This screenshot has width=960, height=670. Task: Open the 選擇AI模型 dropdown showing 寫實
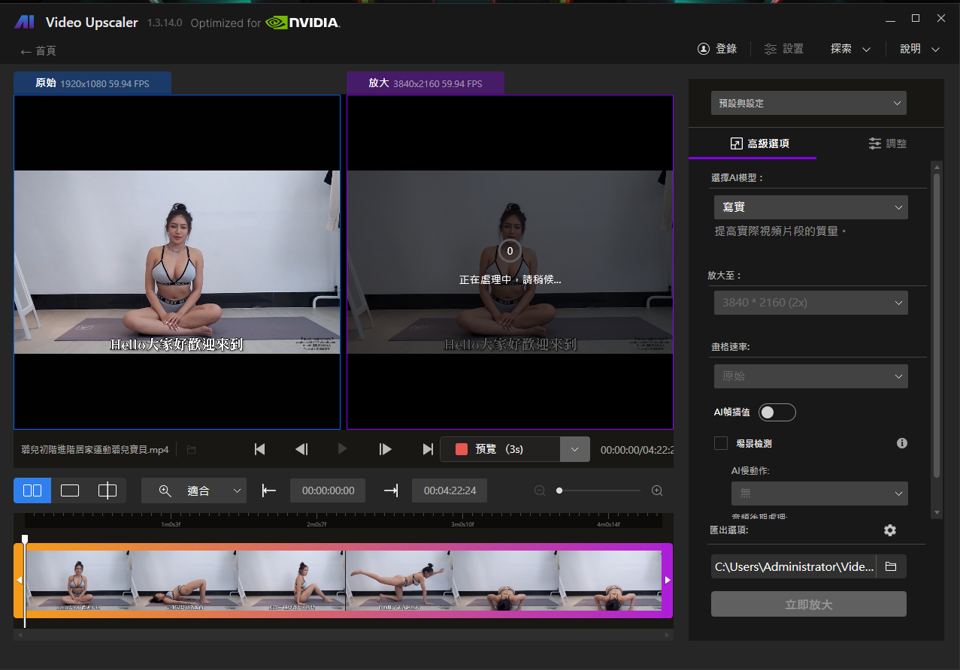pos(810,207)
